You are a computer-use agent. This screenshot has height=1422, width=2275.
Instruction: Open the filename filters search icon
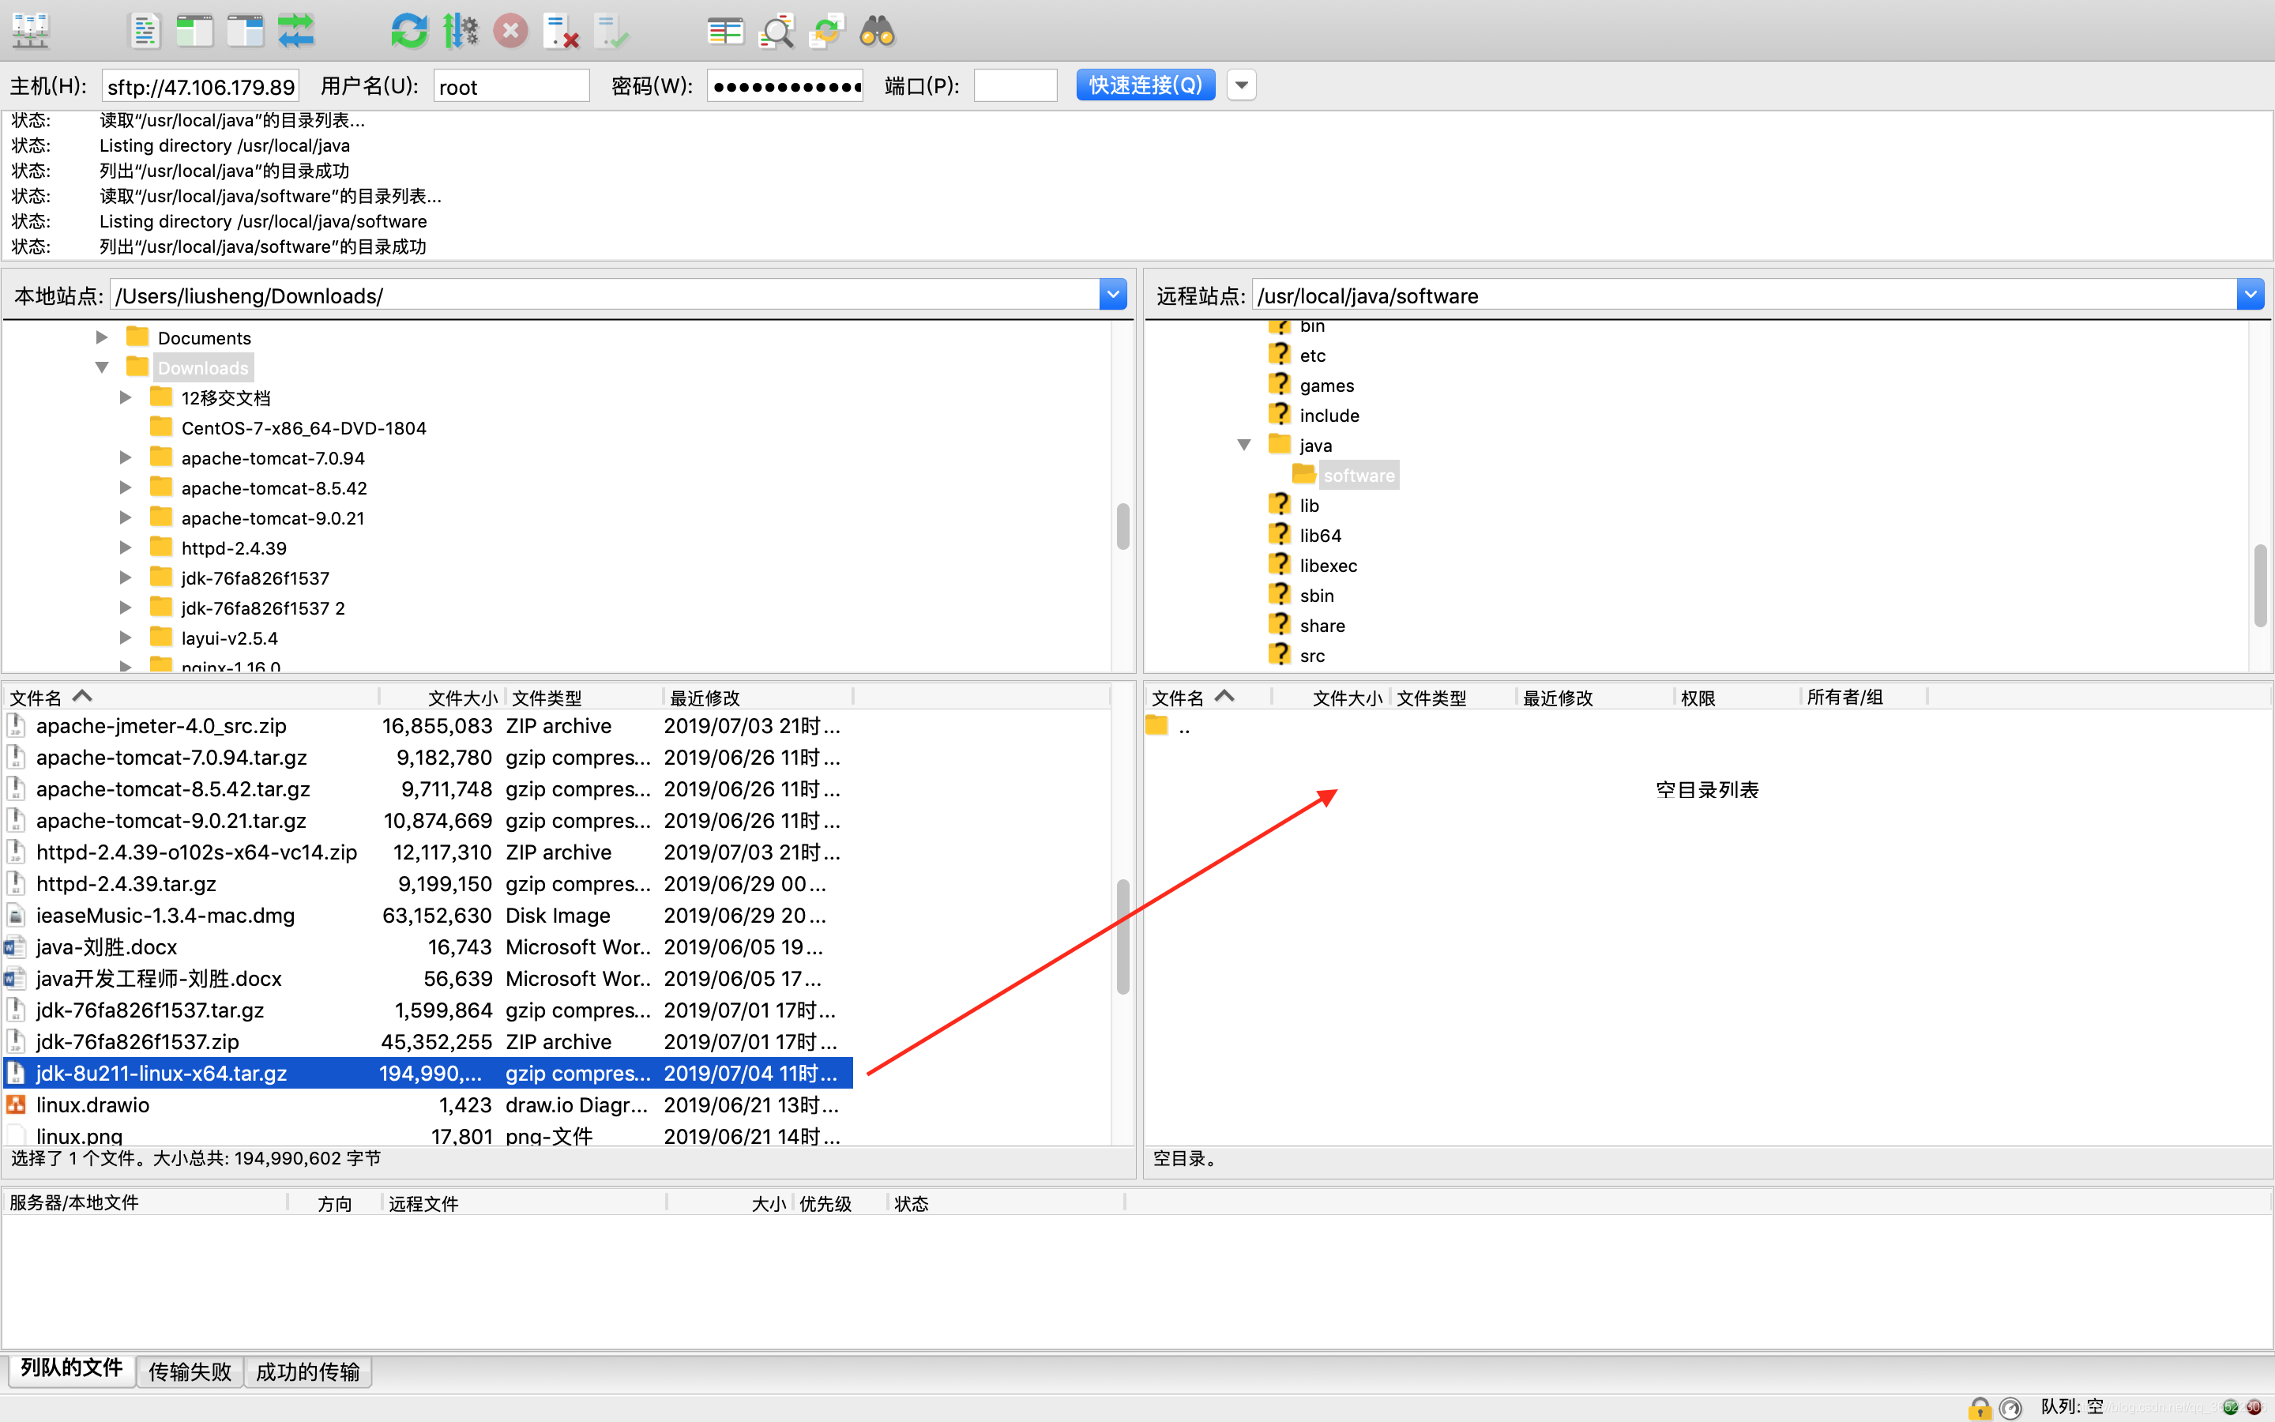click(x=777, y=31)
